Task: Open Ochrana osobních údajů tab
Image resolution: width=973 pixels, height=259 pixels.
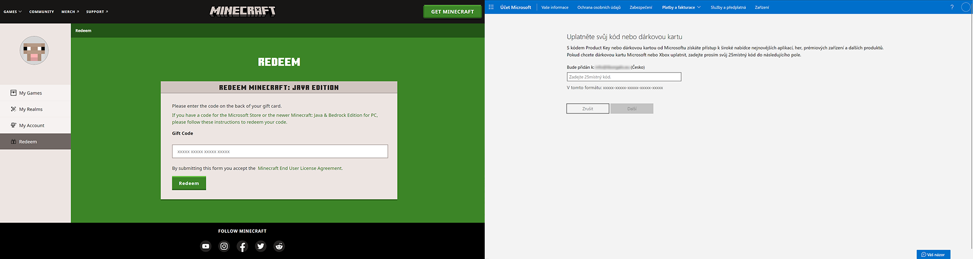Action: point(599,7)
